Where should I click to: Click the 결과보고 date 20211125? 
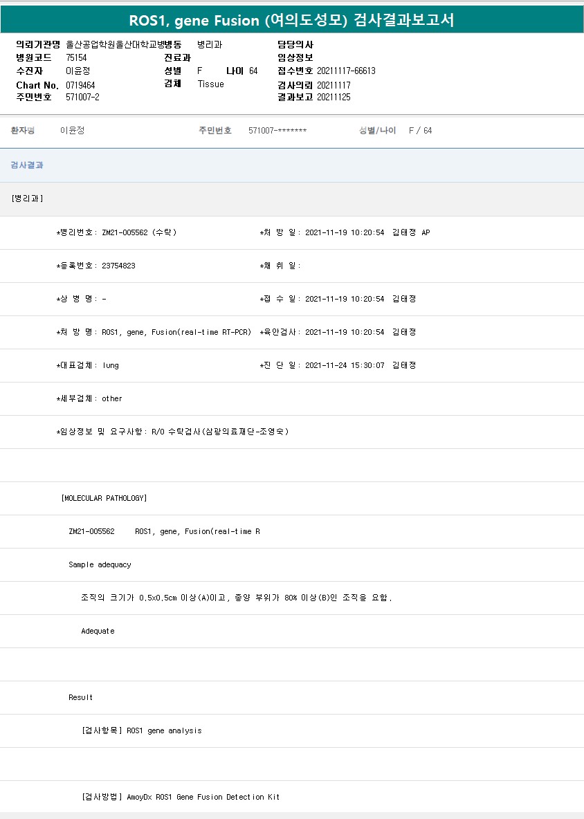[334, 97]
